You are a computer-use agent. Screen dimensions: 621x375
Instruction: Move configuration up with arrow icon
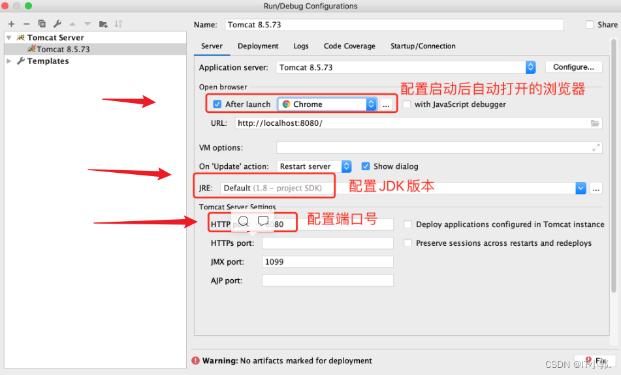[72, 24]
